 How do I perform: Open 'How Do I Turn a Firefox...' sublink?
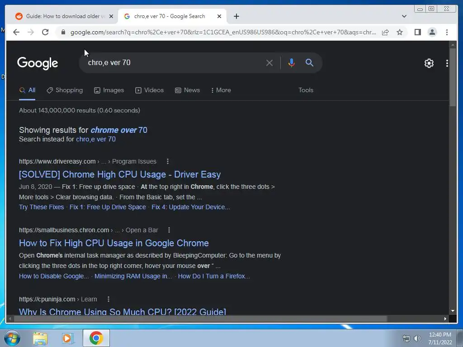coord(214,276)
